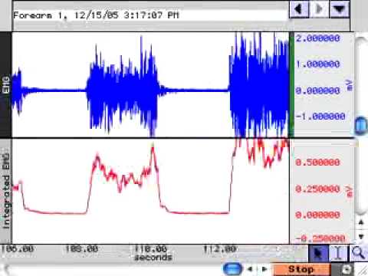Go to the previous segment with left arrow
Screen dimensions: 368x276
[299, 9]
